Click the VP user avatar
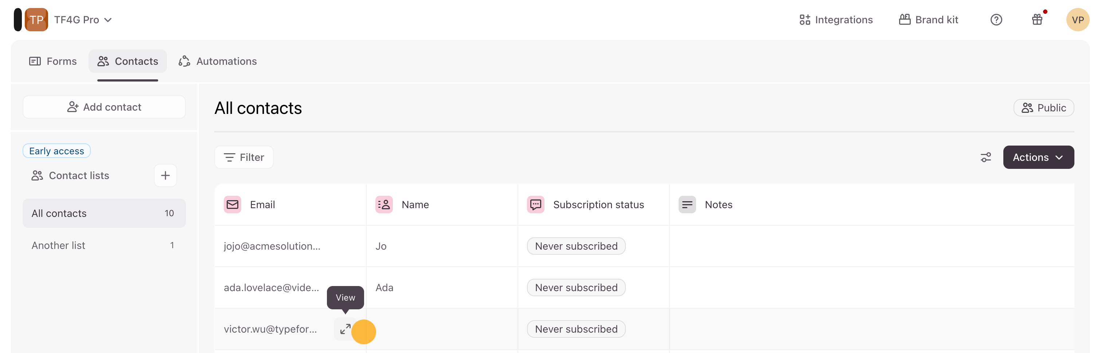 [1077, 20]
